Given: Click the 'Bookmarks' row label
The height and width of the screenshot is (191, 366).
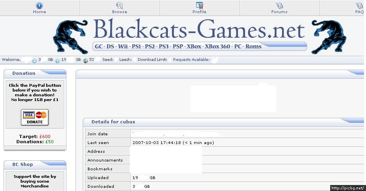Looking at the screenshot, I should (x=100, y=169).
